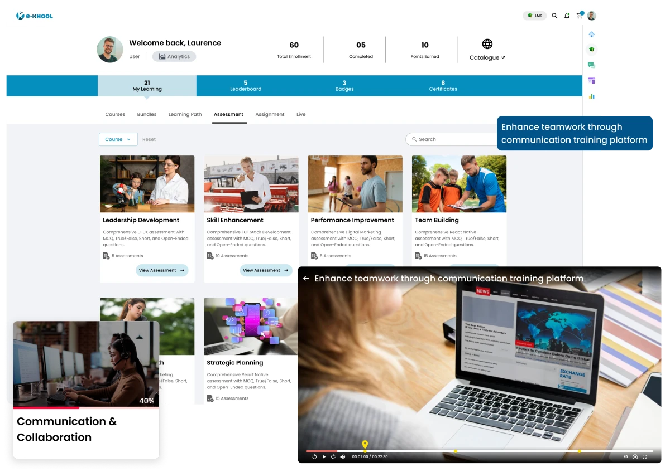The width and height of the screenshot is (670, 472).
Task: Click the yellow marker on the video timeline
Action: pos(365,445)
